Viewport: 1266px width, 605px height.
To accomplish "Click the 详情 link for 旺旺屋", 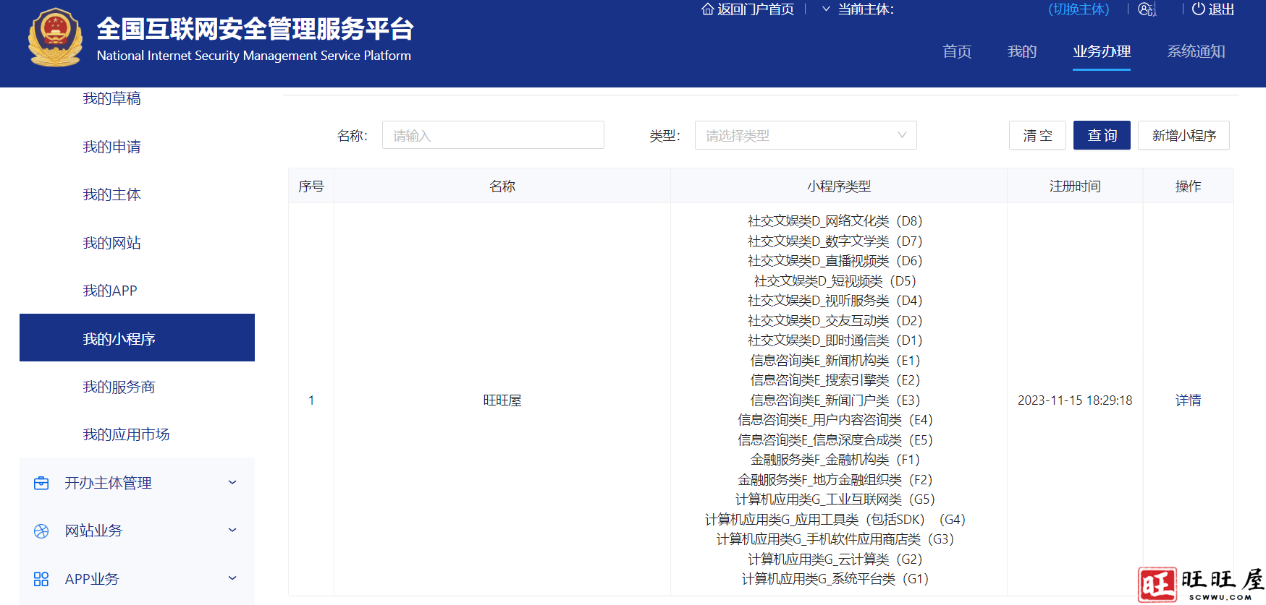I will click(x=1188, y=400).
